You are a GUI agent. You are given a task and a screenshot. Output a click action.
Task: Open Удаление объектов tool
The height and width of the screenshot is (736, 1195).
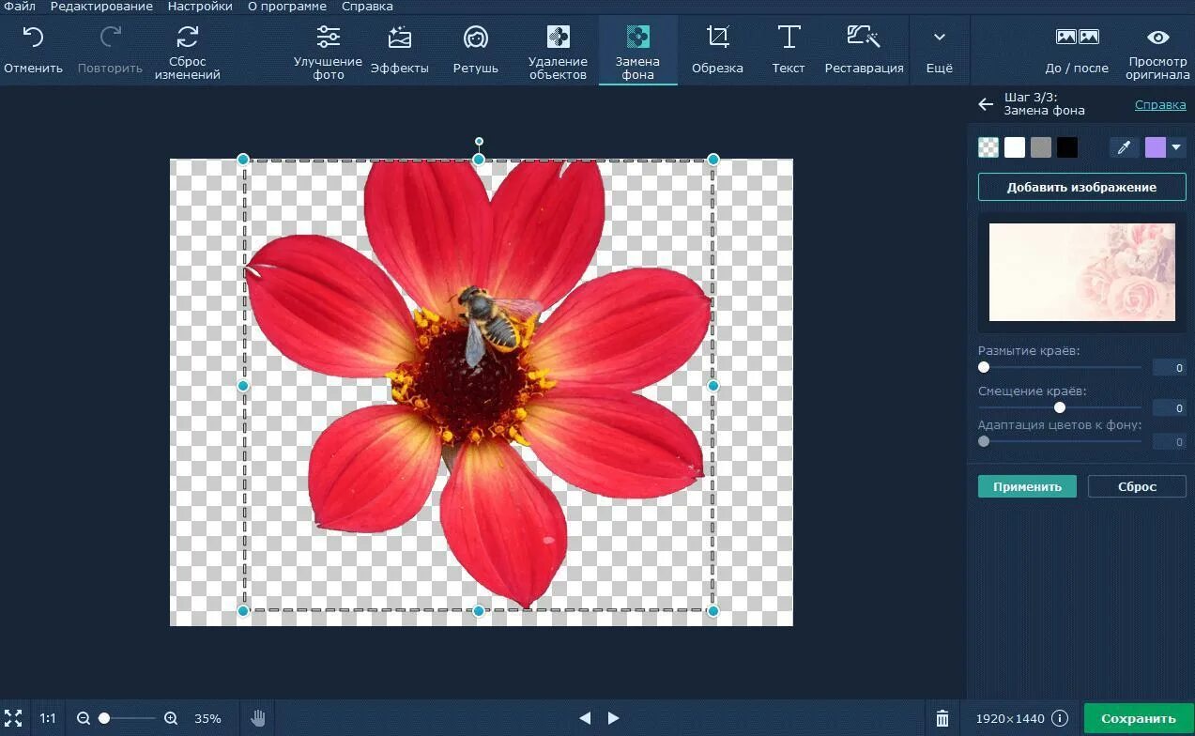coord(558,52)
